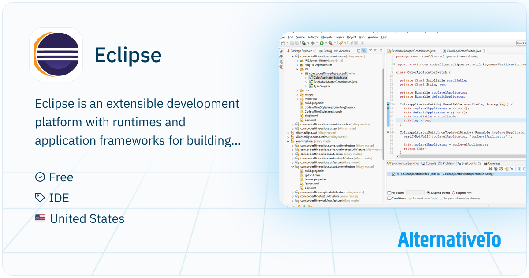Select the Debug icon in the toolbar
Image resolution: width=529 pixels, height=278 pixels.
click(x=313, y=43)
